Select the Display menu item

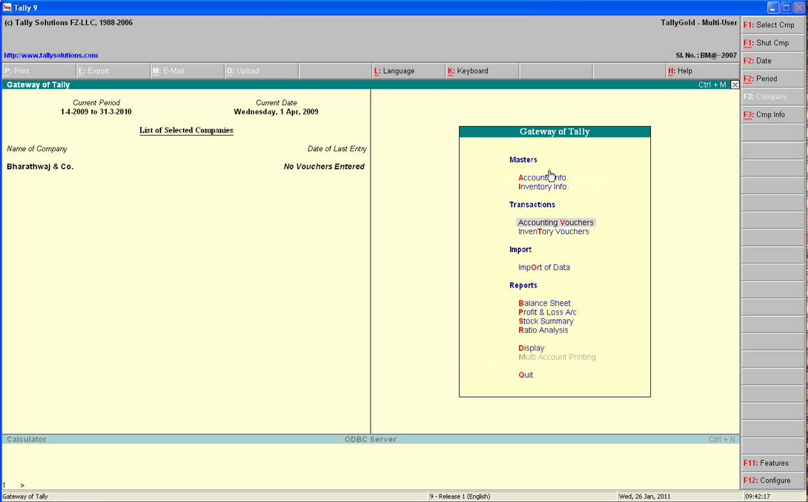click(531, 348)
